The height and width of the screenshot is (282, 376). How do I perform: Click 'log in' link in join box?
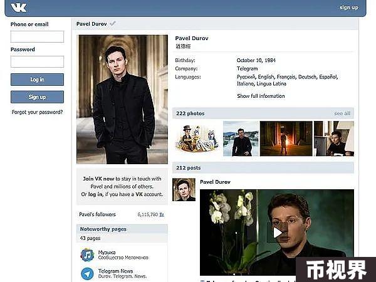(x=95, y=194)
